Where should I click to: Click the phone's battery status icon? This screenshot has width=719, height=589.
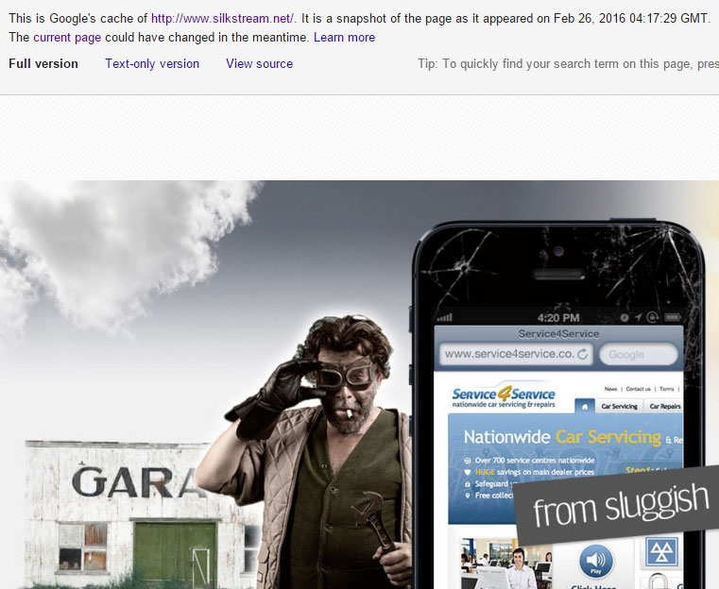(673, 317)
